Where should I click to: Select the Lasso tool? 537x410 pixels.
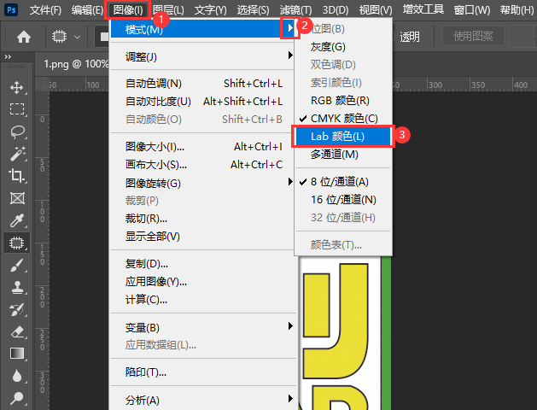pyautogui.click(x=17, y=132)
